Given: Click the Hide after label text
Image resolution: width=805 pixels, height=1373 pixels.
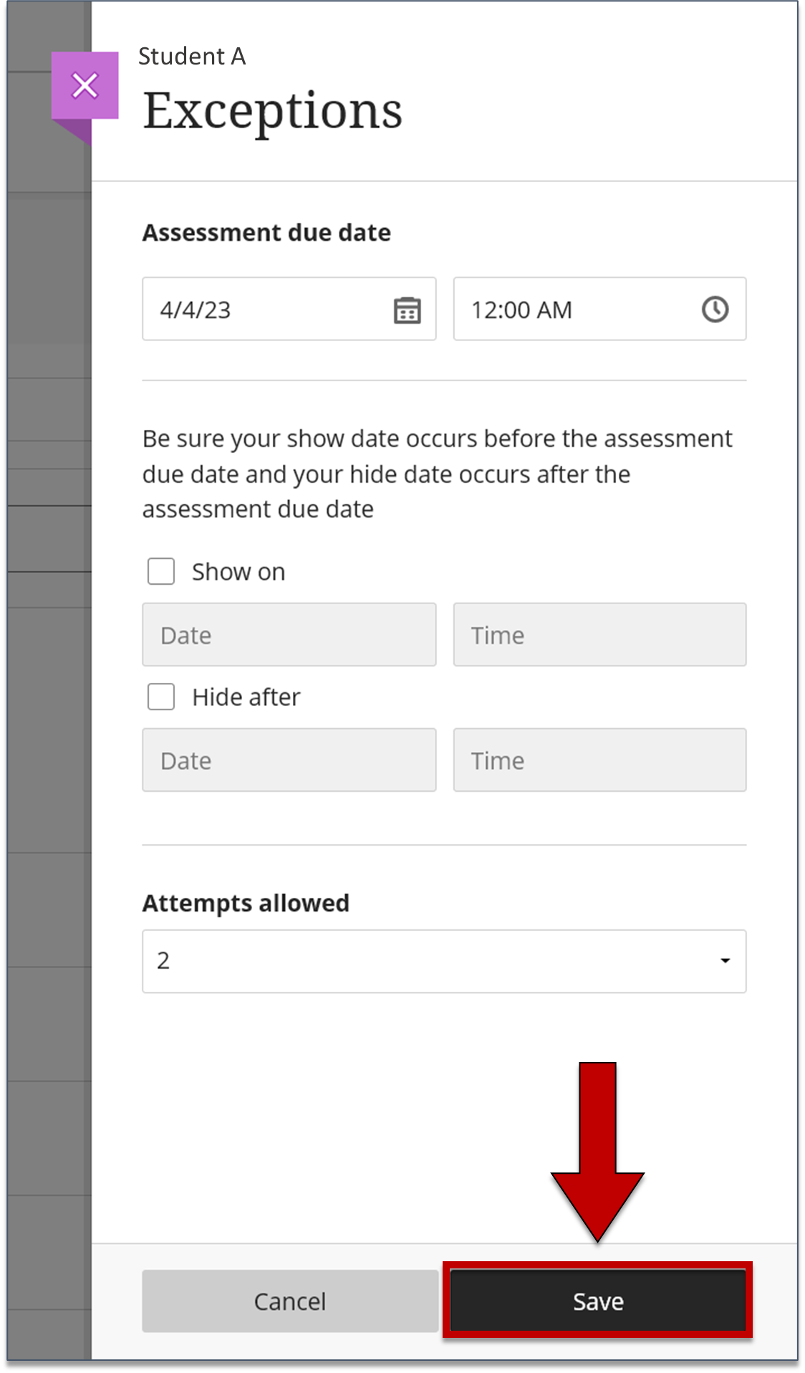Looking at the screenshot, I should pyautogui.click(x=246, y=697).
